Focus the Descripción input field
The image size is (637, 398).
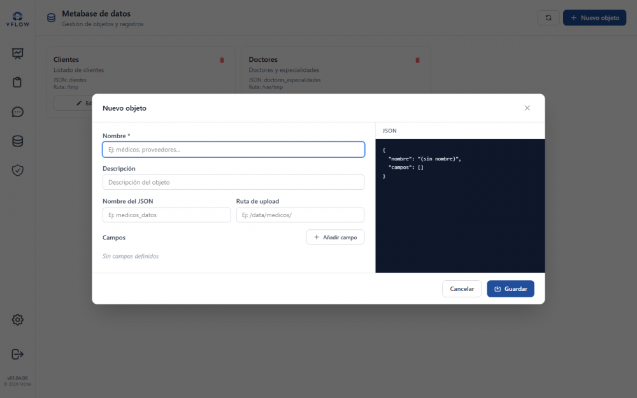234,182
